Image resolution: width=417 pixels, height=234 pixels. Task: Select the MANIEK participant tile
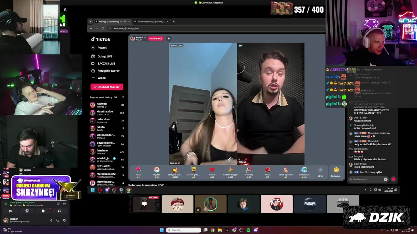coord(310,204)
